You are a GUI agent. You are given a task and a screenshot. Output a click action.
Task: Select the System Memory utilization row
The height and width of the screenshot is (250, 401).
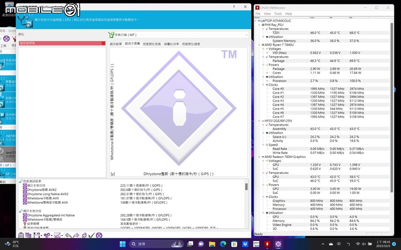point(322,41)
